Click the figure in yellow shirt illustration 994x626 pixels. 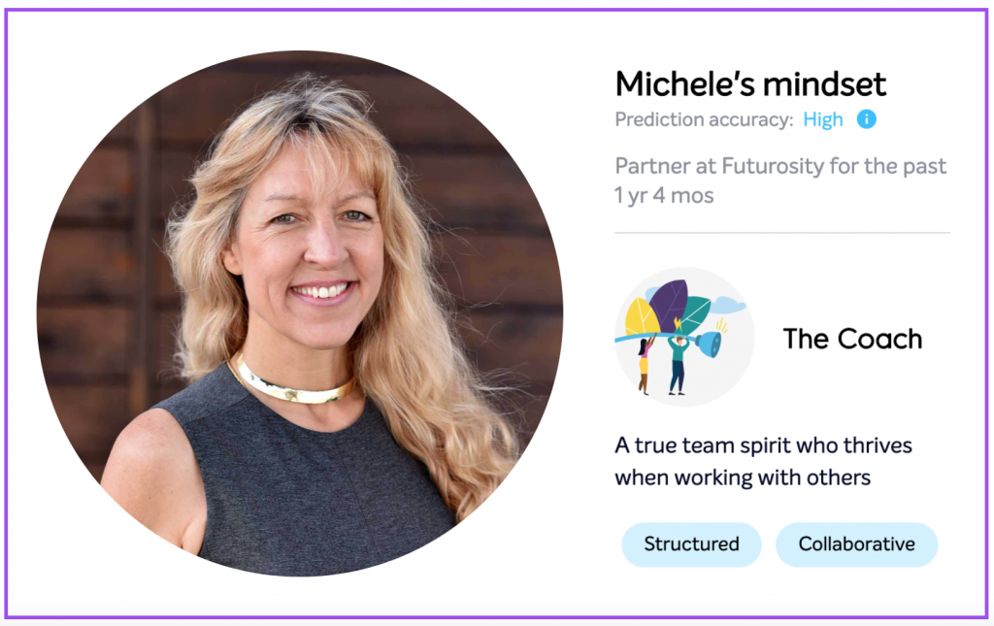point(645,366)
